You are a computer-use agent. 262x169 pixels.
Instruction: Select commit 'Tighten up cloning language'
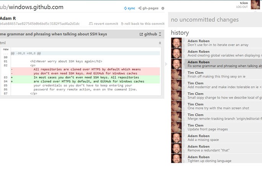pyautogui.click(x=216, y=159)
